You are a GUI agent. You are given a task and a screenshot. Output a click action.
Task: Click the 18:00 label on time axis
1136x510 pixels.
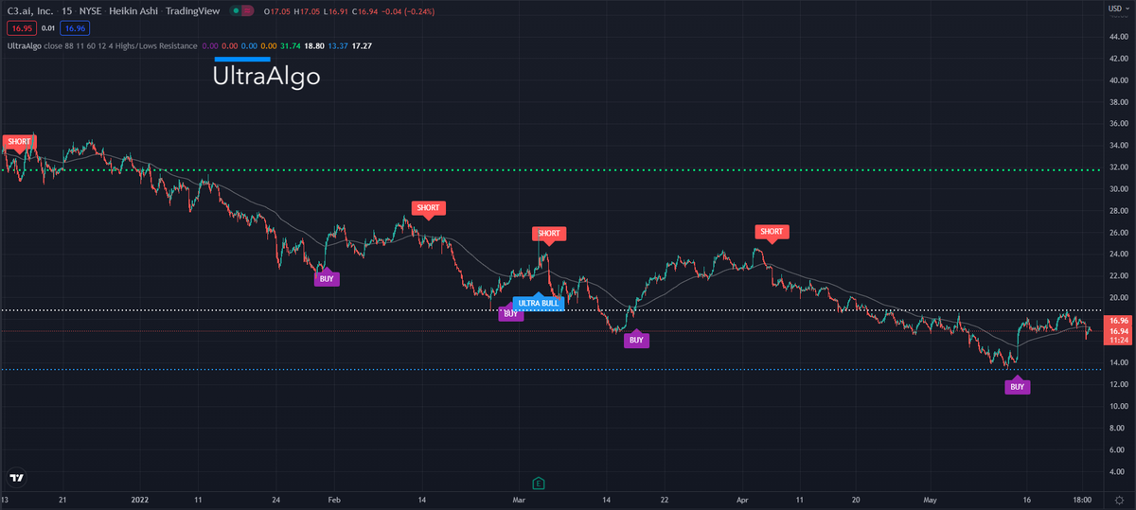[1084, 499]
